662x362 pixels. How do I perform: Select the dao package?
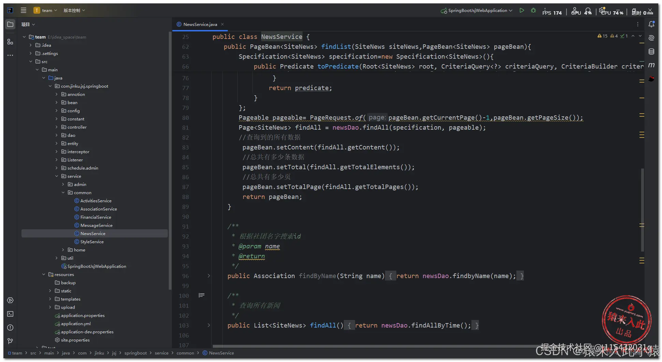coord(71,135)
